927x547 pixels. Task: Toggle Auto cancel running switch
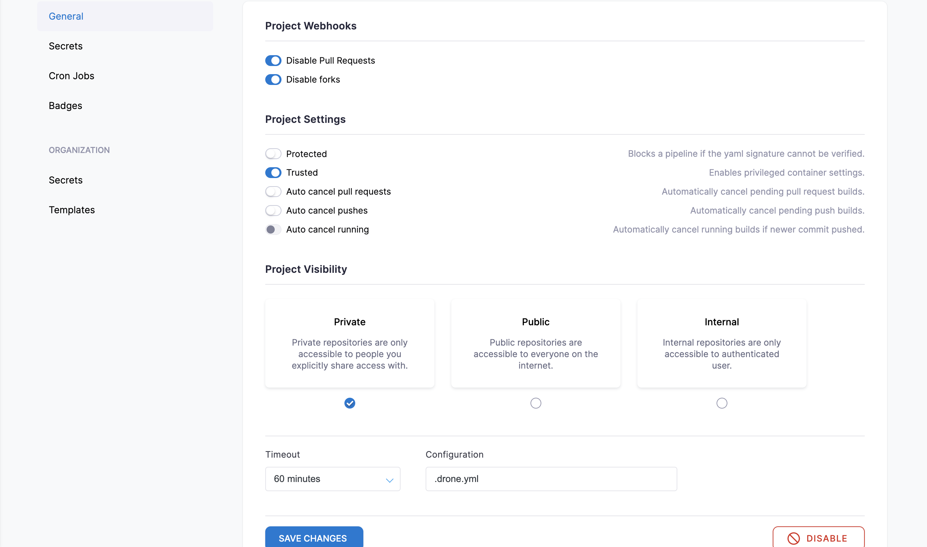click(273, 229)
